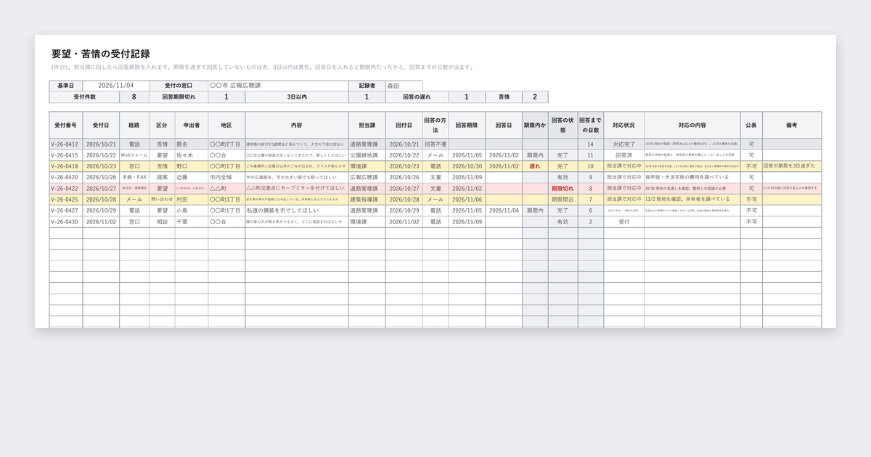
Task: Select the 対応完了 status in first row
Action: coord(623,144)
